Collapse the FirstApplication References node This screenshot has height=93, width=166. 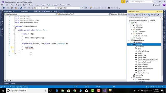[x=131, y=45]
